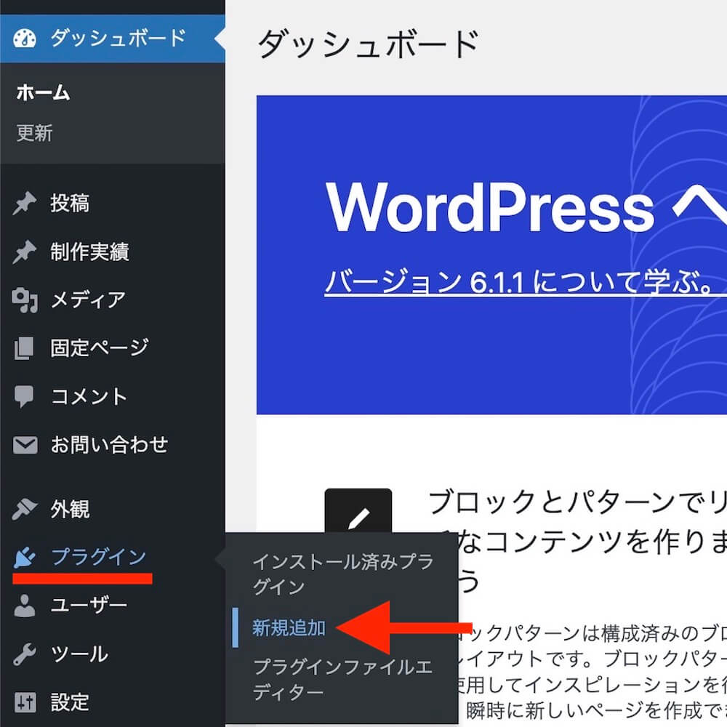The height and width of the screenshot is (727, 727).
Task: Click the 外観 paintbrush icon
Action: [x=25, y=509]
